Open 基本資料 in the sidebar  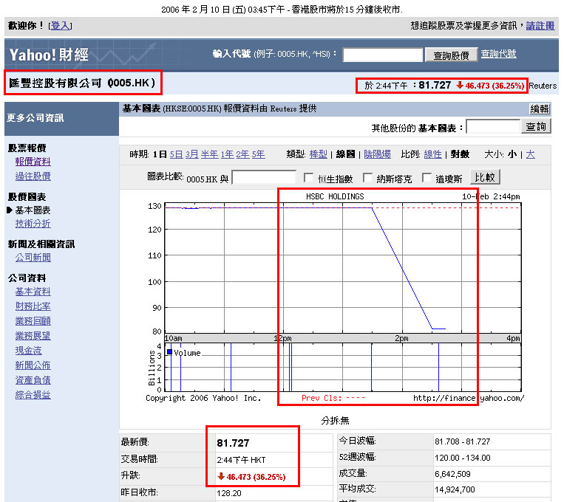[x=33, y=292]
